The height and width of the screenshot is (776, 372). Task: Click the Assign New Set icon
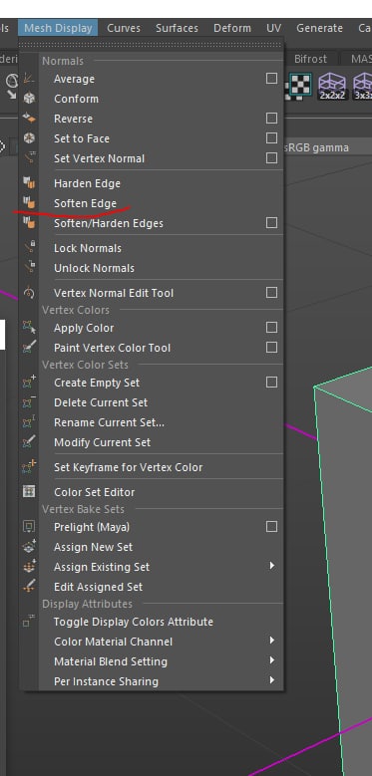coord(29,547)
